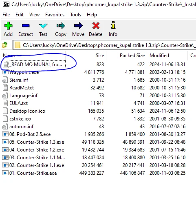Click the Copy toolbar icon
The image size is (196, 216).
coord(61,26)
